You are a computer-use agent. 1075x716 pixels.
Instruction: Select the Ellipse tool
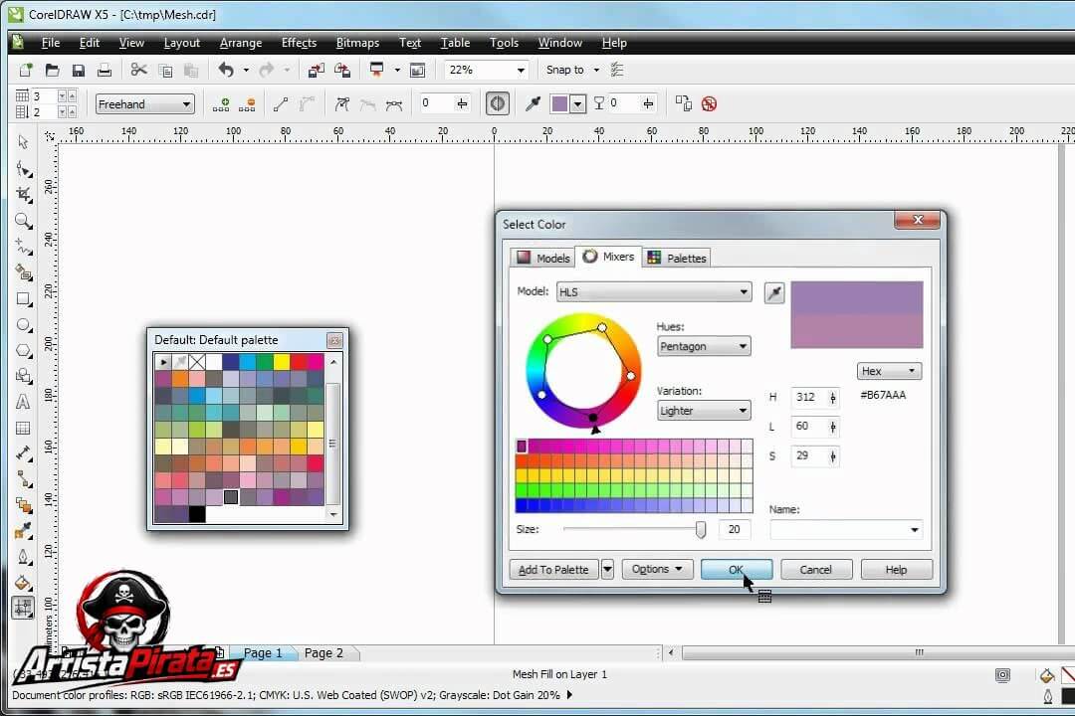tap(23, 325)
